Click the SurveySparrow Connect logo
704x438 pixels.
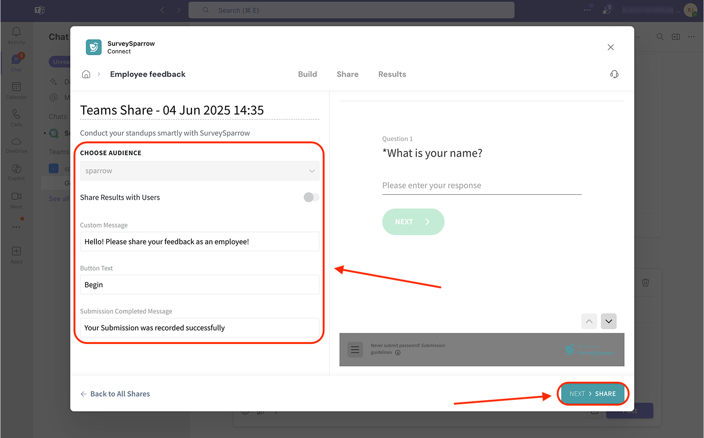[94, 47]
